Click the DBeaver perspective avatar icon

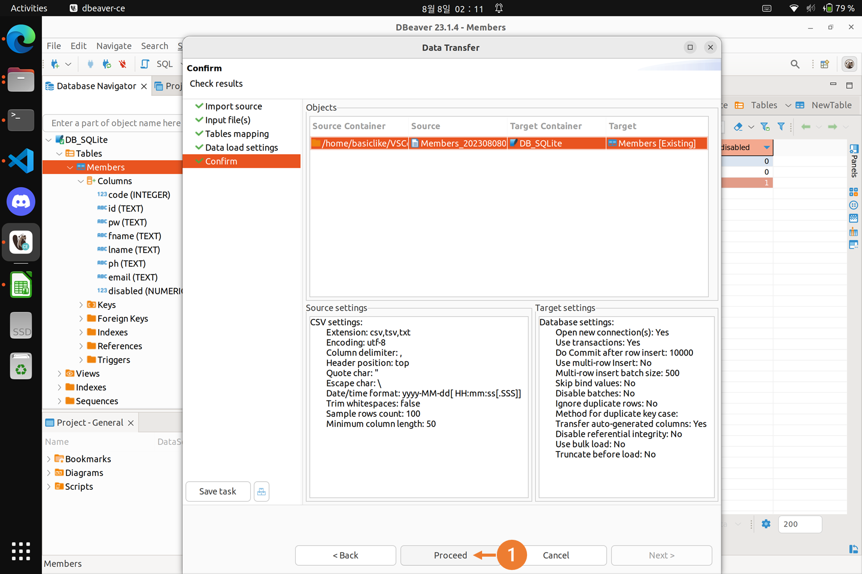pyautogui.click(x=849, y=64)
